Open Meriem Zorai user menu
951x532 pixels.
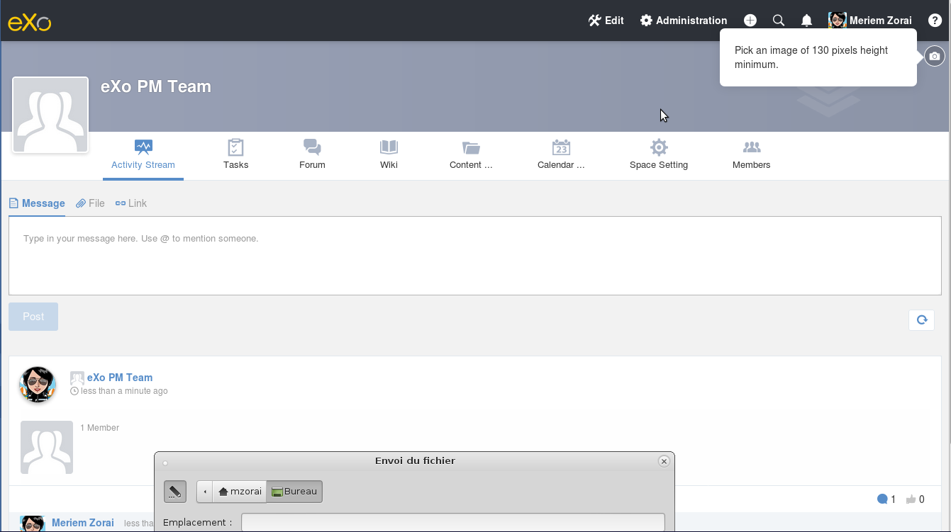[870, 21]
